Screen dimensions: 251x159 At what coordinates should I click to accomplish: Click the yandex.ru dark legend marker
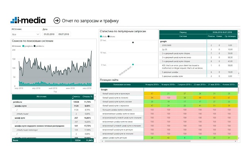point(34,46)
